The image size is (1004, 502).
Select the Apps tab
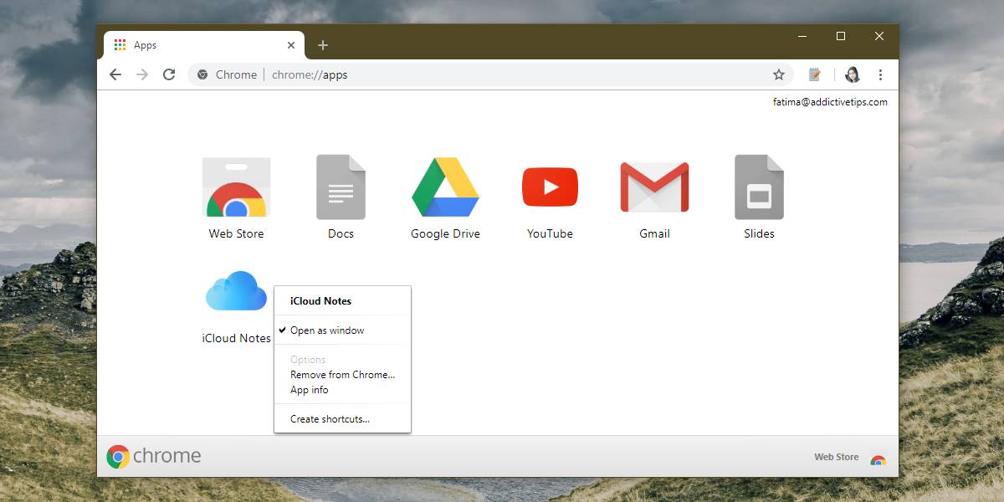[x=205, y=45]
